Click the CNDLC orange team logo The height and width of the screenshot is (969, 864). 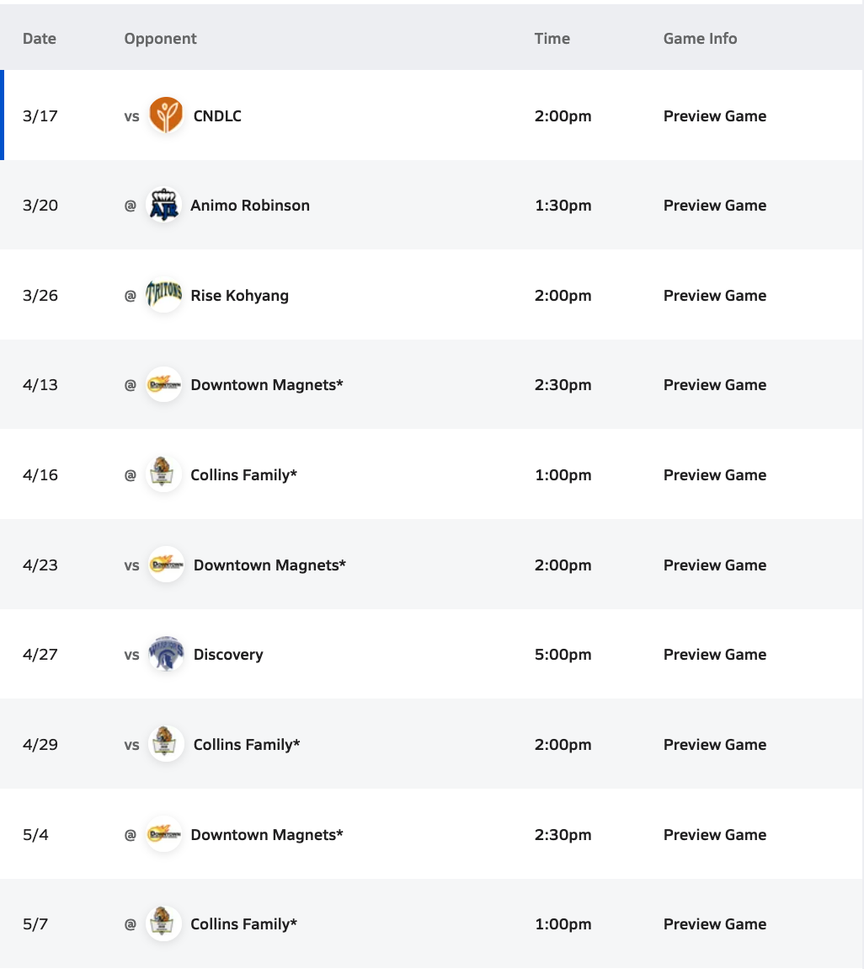[x=166, y=115]
